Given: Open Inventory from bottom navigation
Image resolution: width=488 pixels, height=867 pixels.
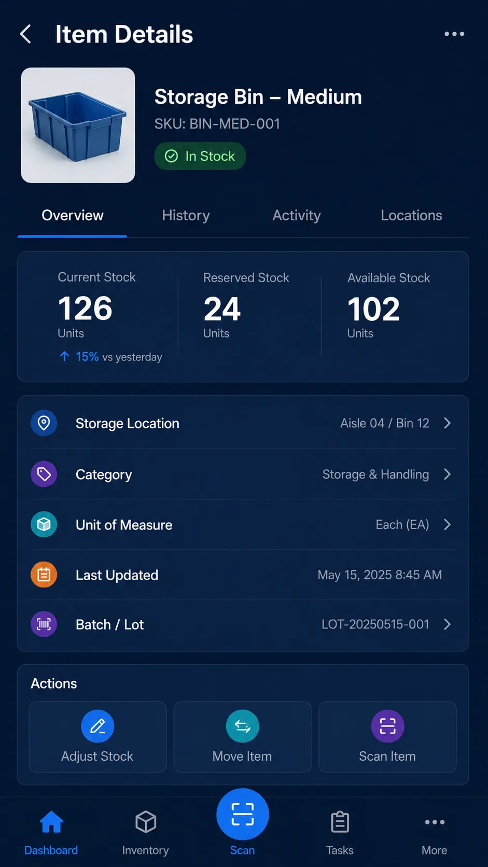Looking at the screenshot, I should [146, 833].
